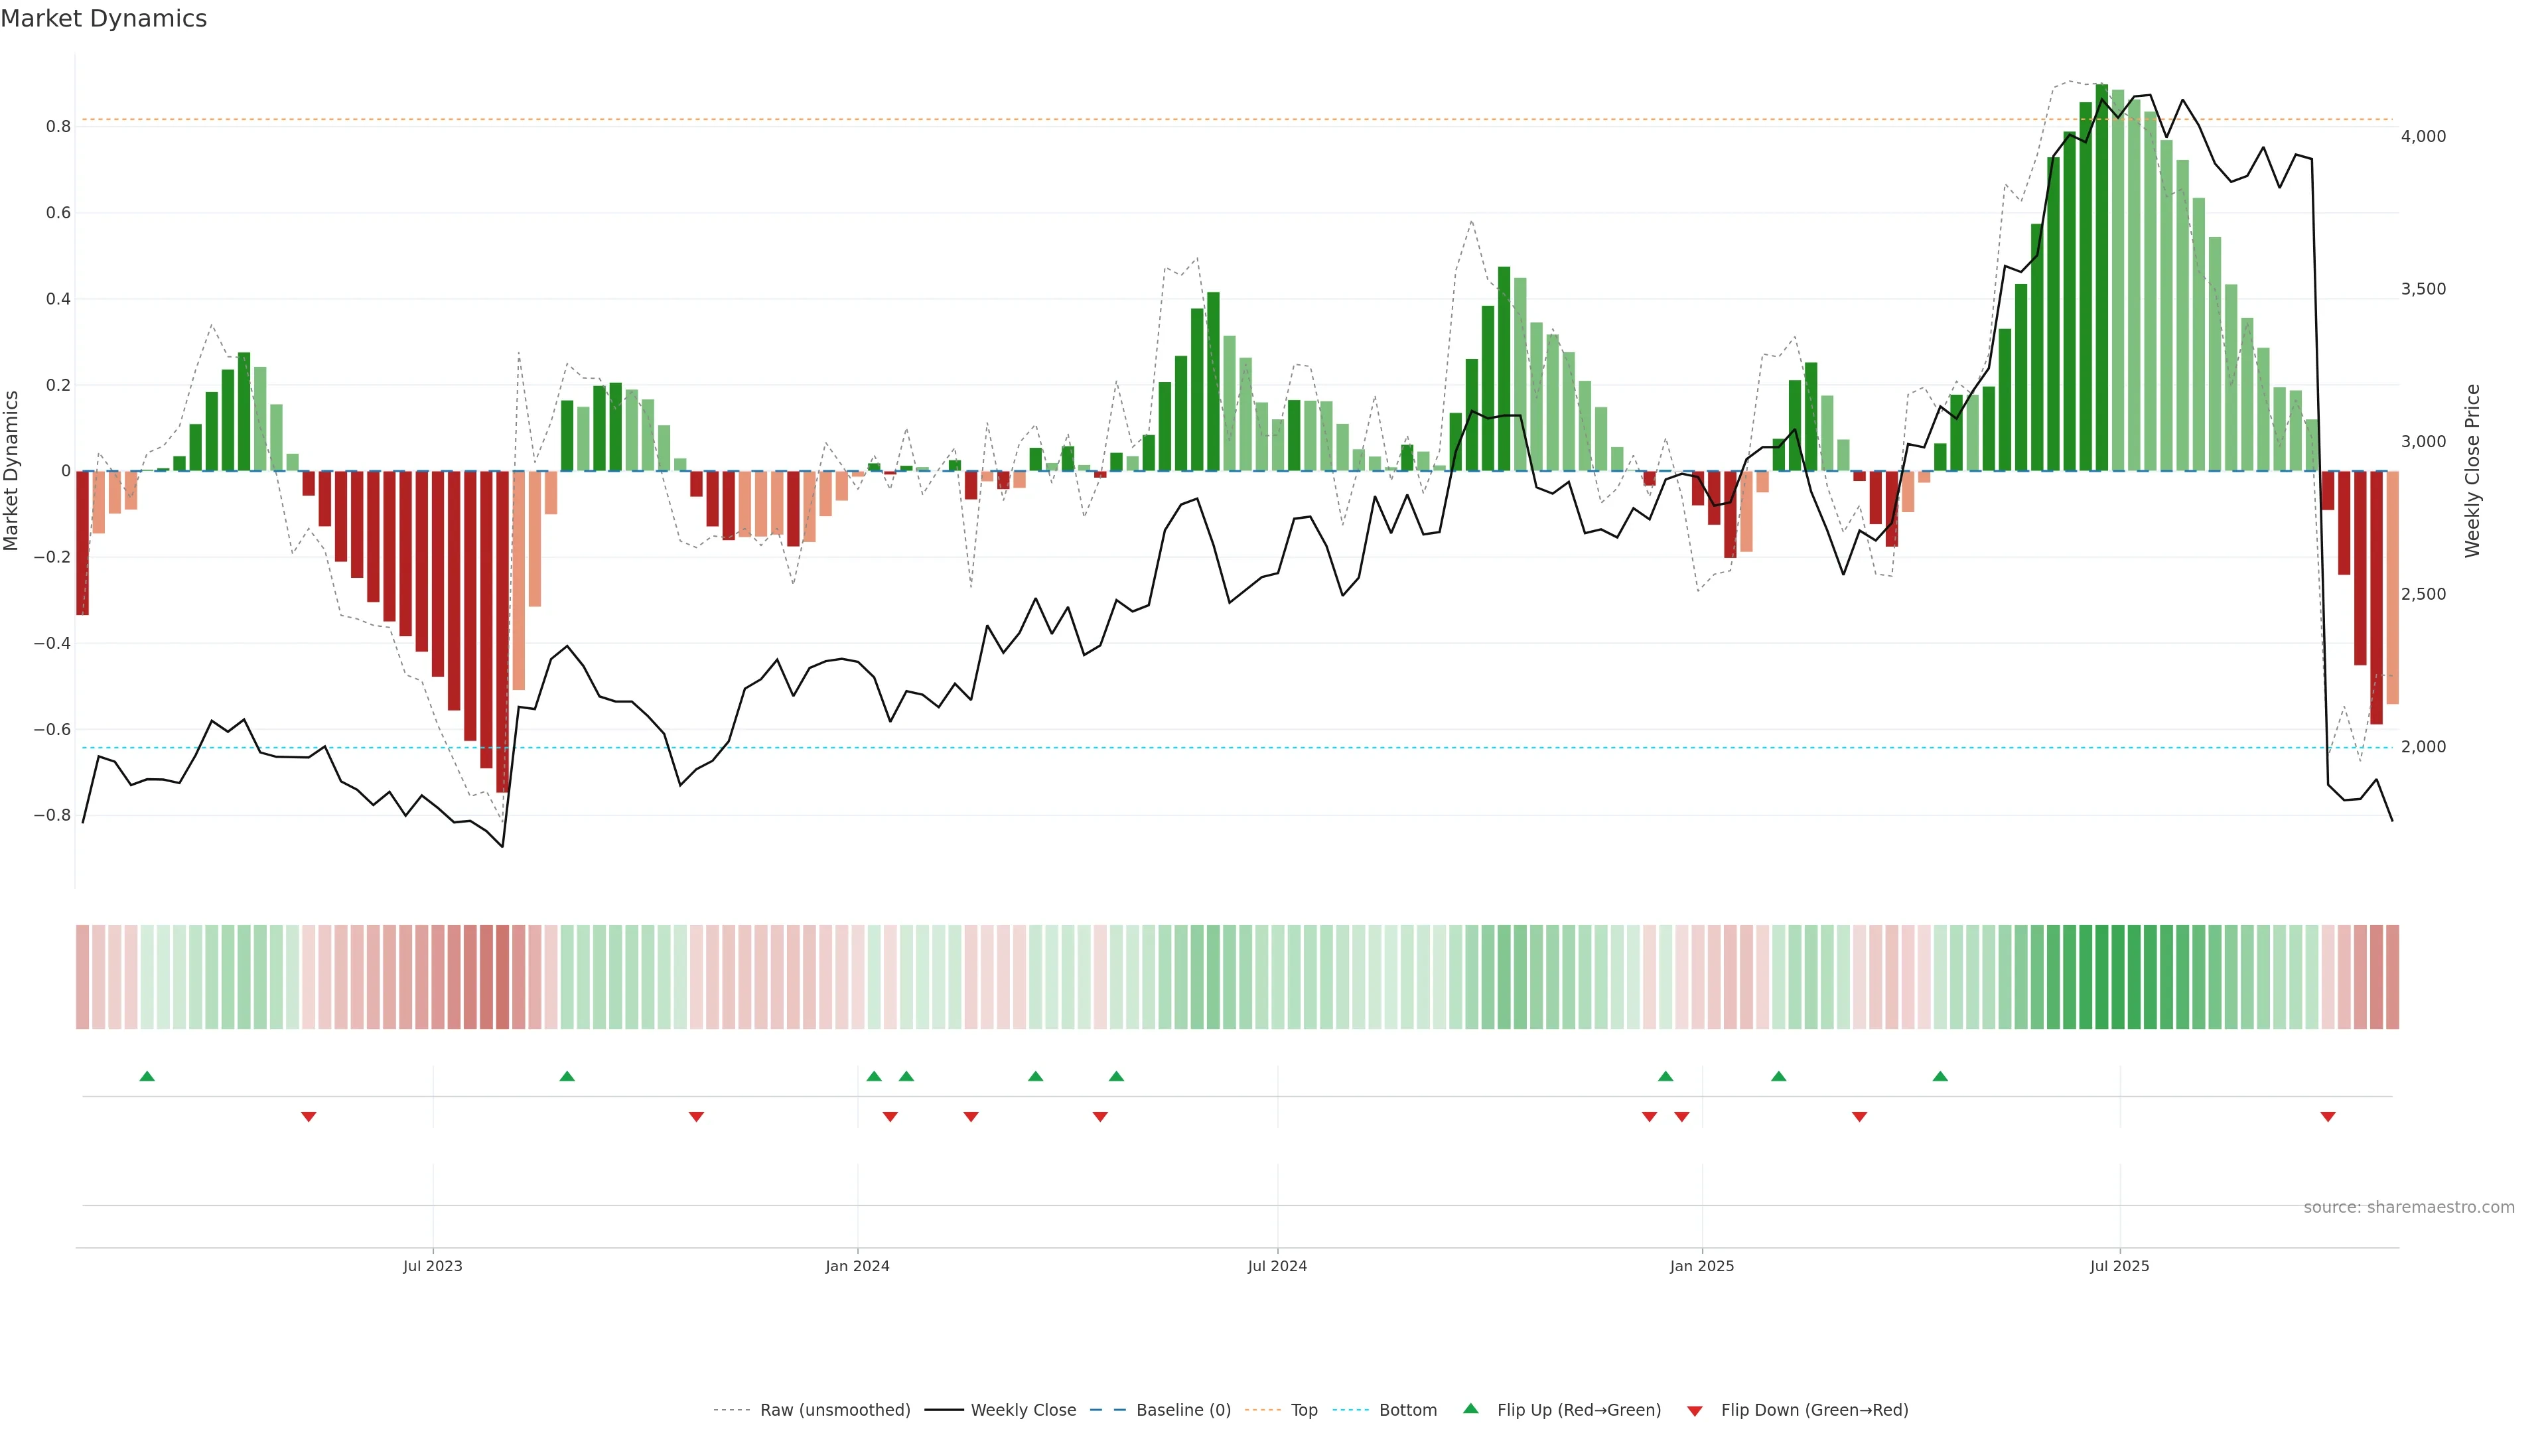Click the Flip Up green triangle legend icon
Viewport: 2548px width, 1433px height.
pyautogui.click(x=1471, y=1408)
